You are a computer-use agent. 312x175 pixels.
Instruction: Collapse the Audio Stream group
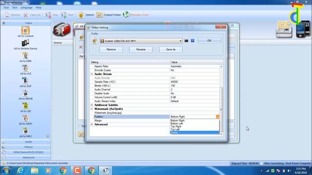point(92,74)
